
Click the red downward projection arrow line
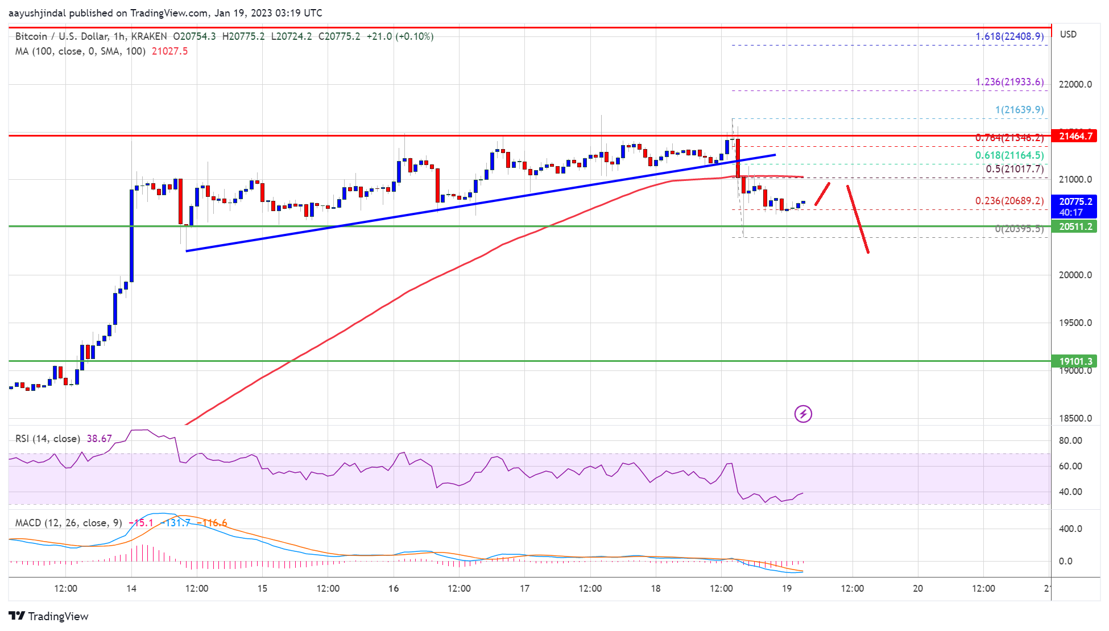coord(858,219)
